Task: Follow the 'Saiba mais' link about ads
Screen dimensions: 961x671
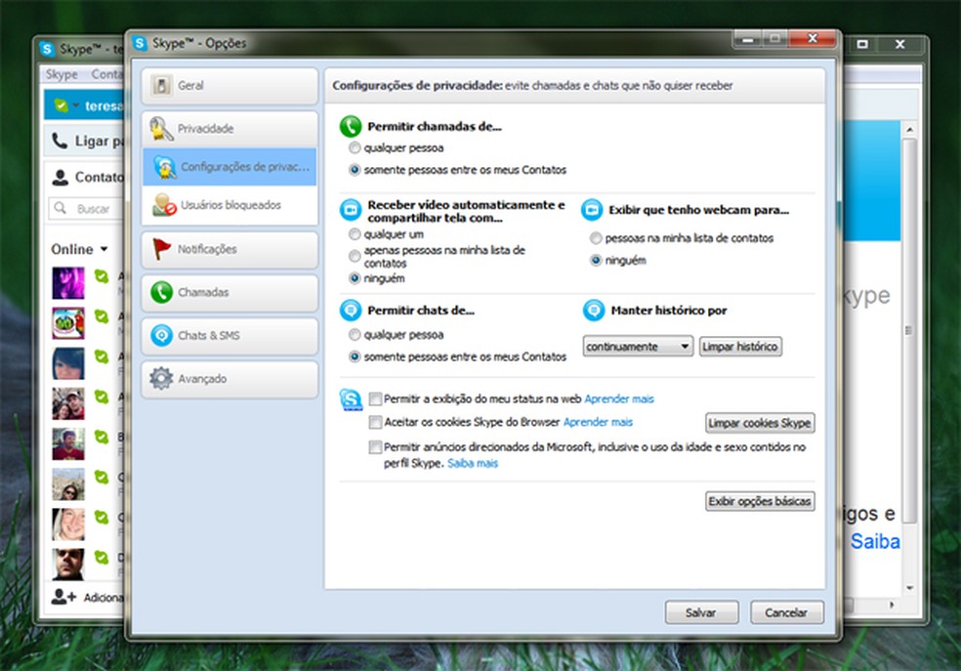Action: (473, 463)
